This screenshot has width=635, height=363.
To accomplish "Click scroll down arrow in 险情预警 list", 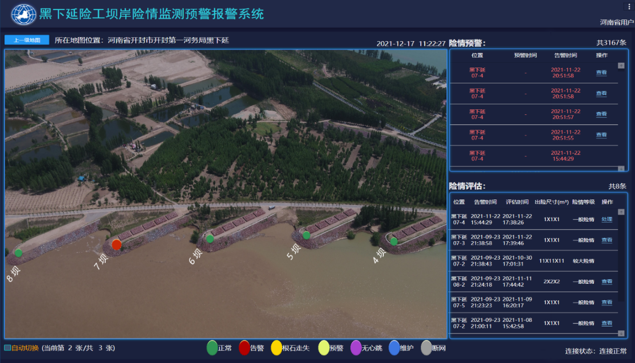I will click(x=621, y=168).
